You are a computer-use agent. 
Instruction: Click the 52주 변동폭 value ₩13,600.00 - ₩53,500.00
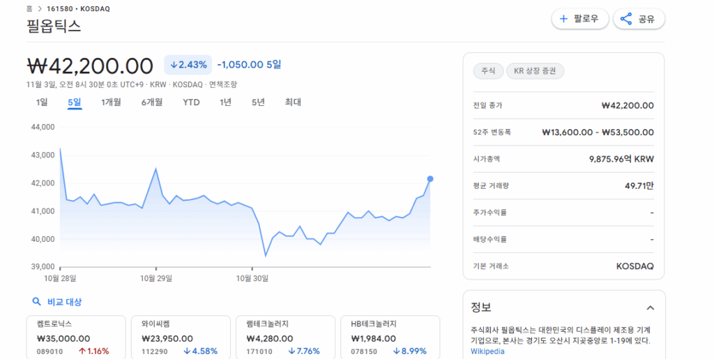pyautogui.click(x=598, y=132)
